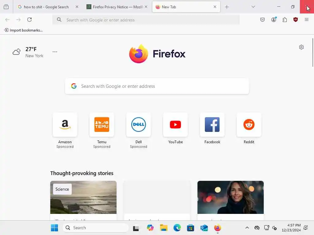This screenshot has height=235, width=314.
Task: Focus the address bar search field
Action: tap(146, 20)
